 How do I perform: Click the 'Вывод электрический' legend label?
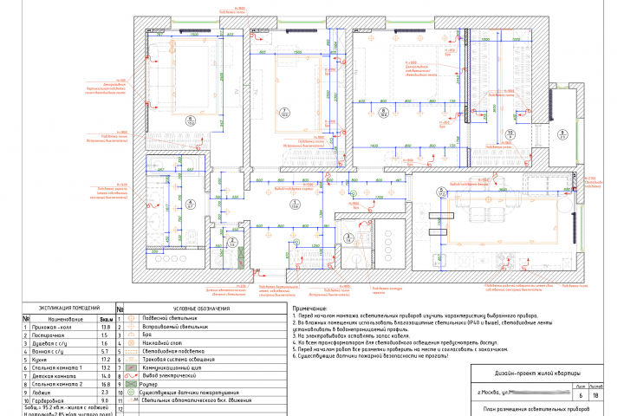pos(169,375)
